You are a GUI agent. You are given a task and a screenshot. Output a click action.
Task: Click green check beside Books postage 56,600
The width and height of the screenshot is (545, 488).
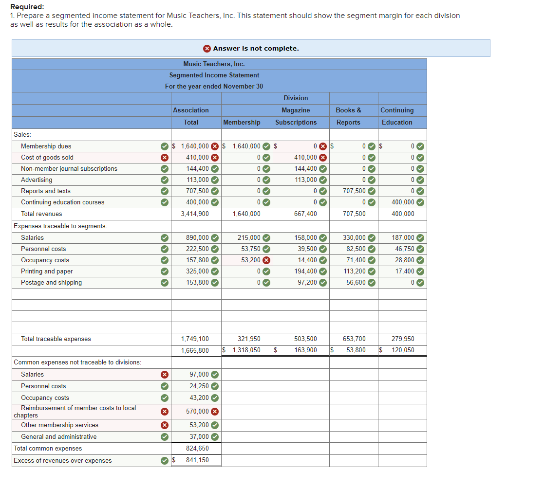click(x=372, y=282)
